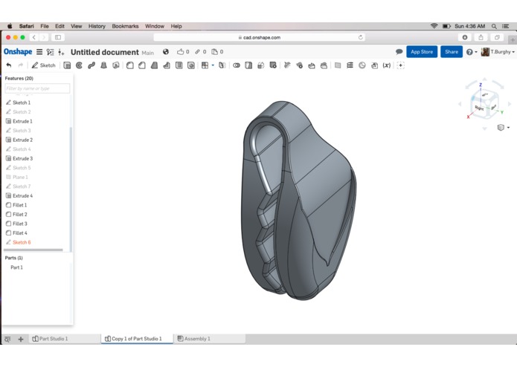
Task: Open the Apple menu
Action: [10, 26]
